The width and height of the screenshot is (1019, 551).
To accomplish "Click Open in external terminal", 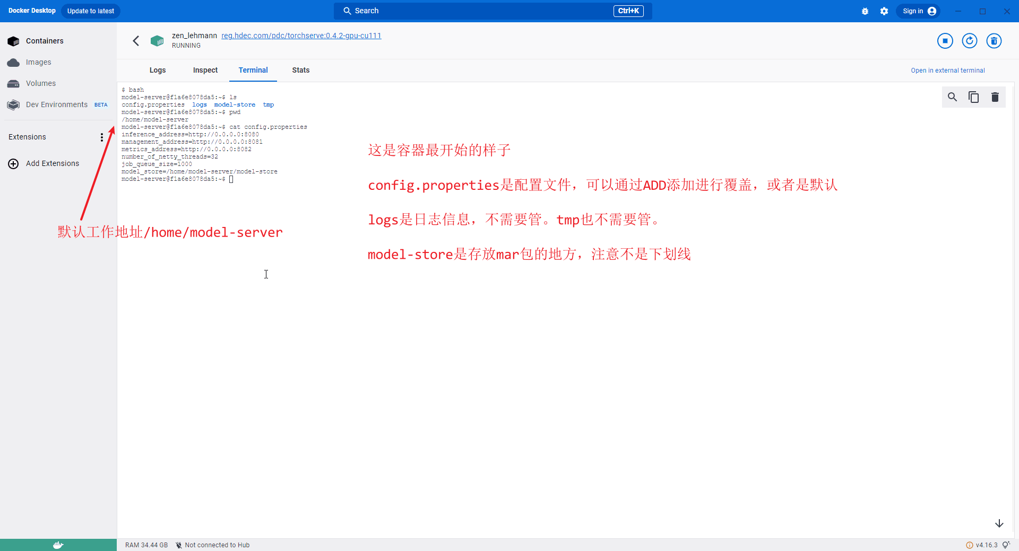I will pos(947,71).
